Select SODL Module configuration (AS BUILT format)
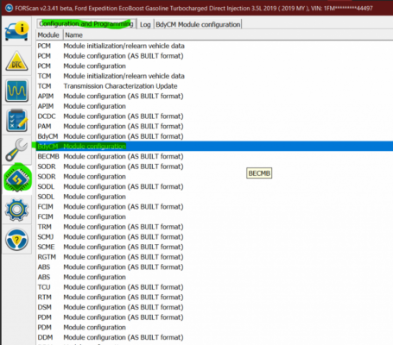 pyautogui.click(x=214, y=187)
